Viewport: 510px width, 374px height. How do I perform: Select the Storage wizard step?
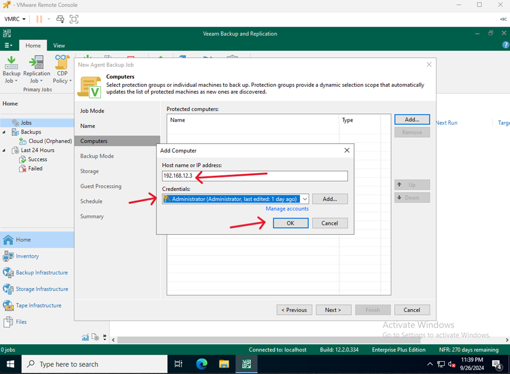(x=90, y=171)
